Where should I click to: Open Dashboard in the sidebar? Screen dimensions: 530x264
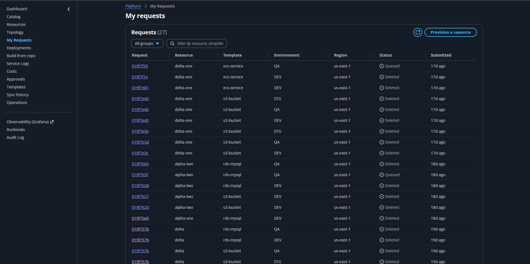coord(17,9)
